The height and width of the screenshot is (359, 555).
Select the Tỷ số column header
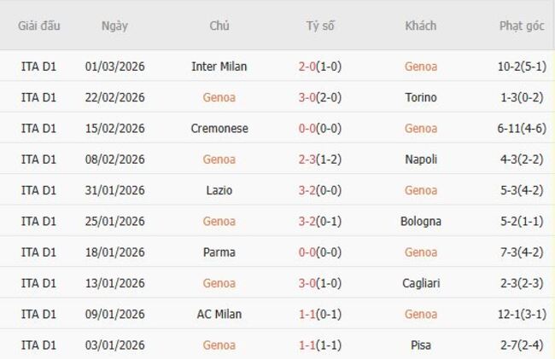(x=320, y=26)
